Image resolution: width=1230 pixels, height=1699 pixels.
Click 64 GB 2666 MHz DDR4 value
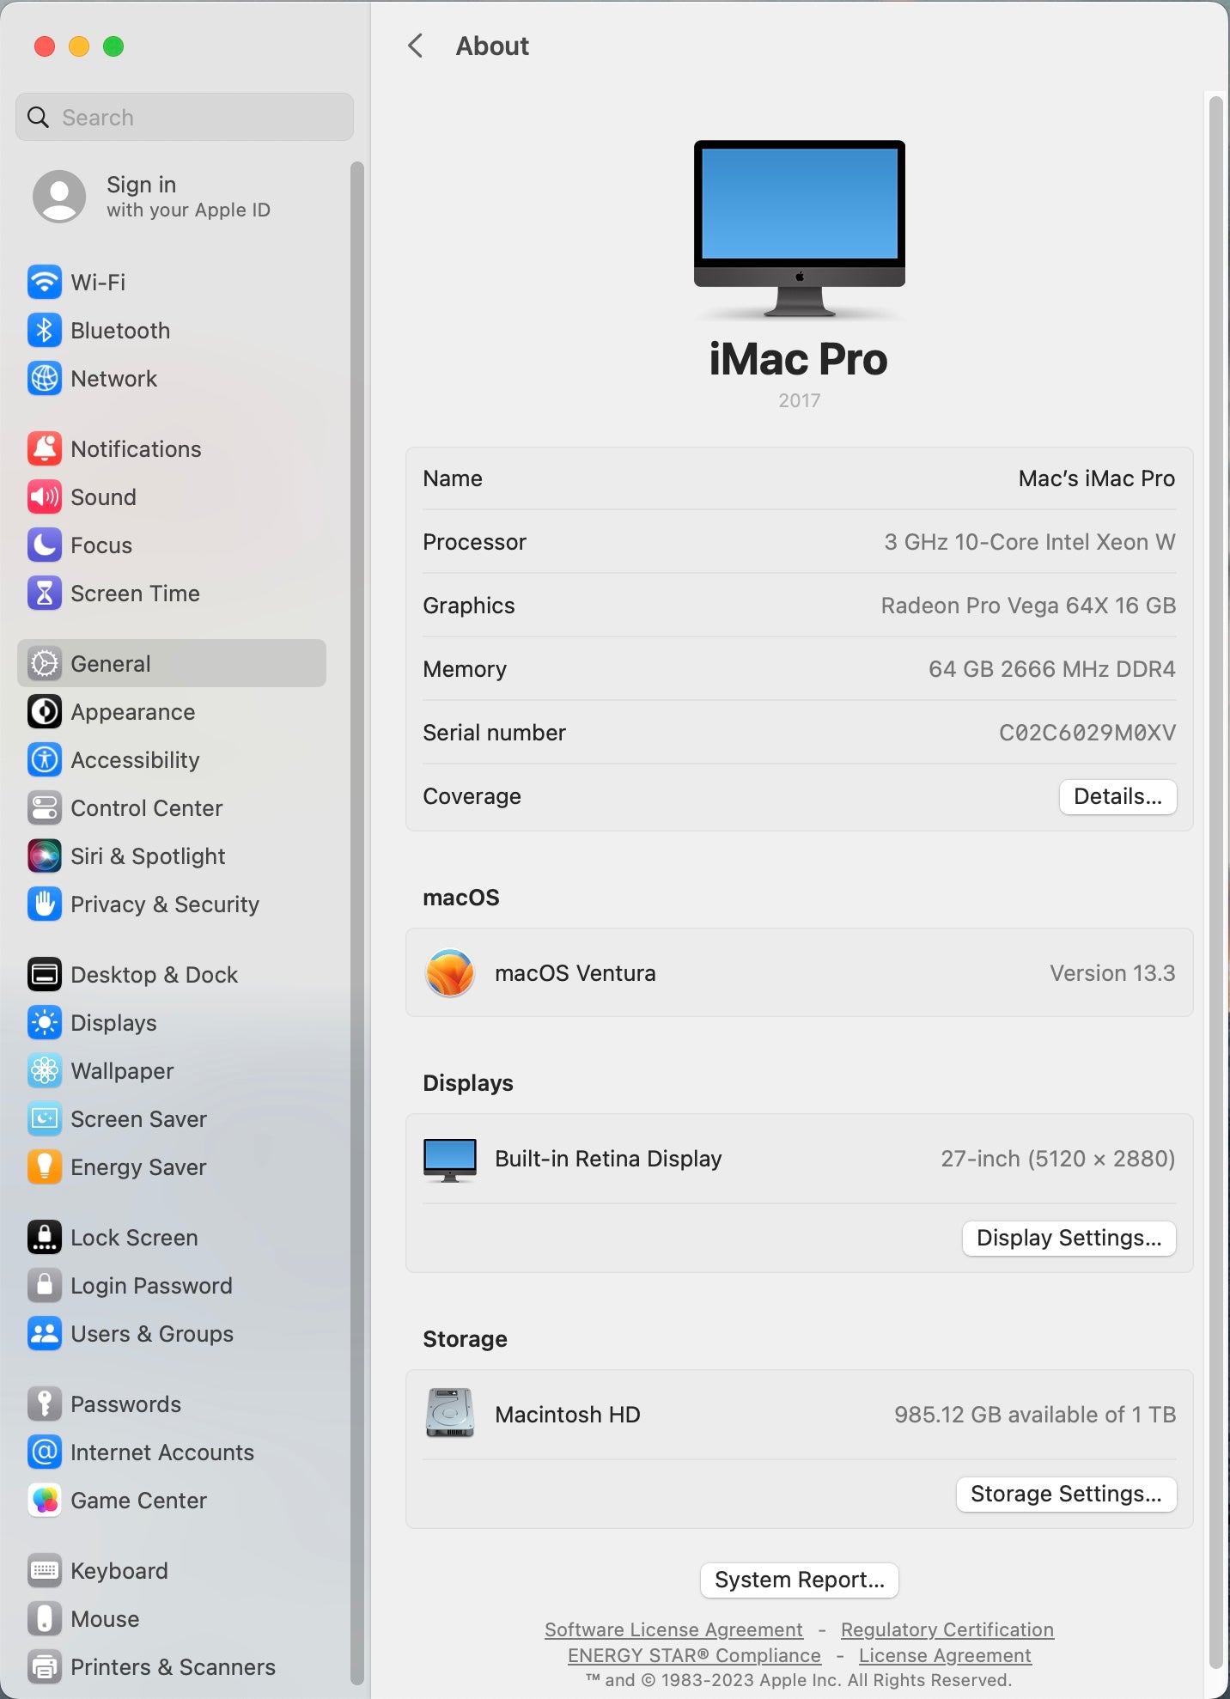1052,669
